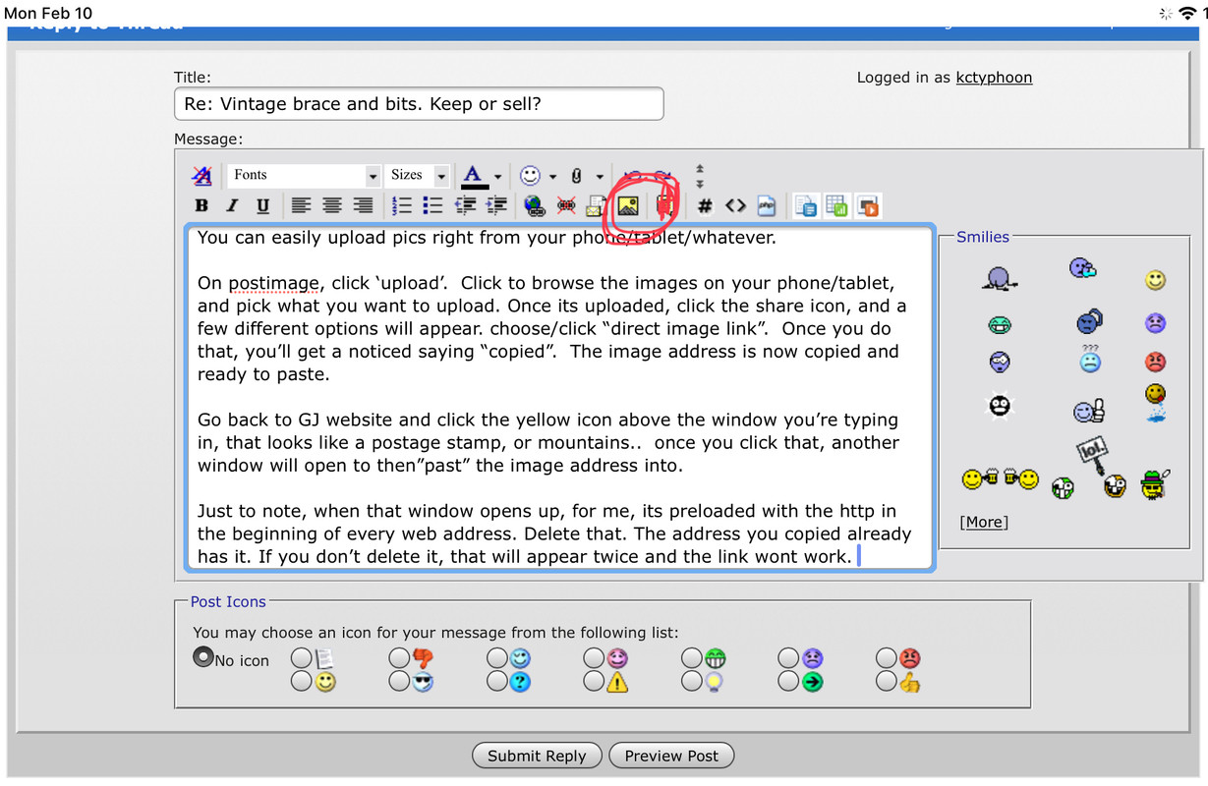This screenshot has height=786, width=1208.
Task: Insert the green hat smilie
Action: (1153, 484)
